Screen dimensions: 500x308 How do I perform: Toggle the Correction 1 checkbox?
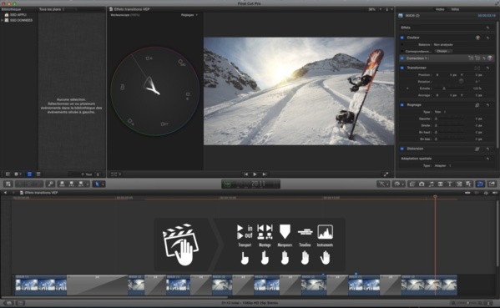402,58
